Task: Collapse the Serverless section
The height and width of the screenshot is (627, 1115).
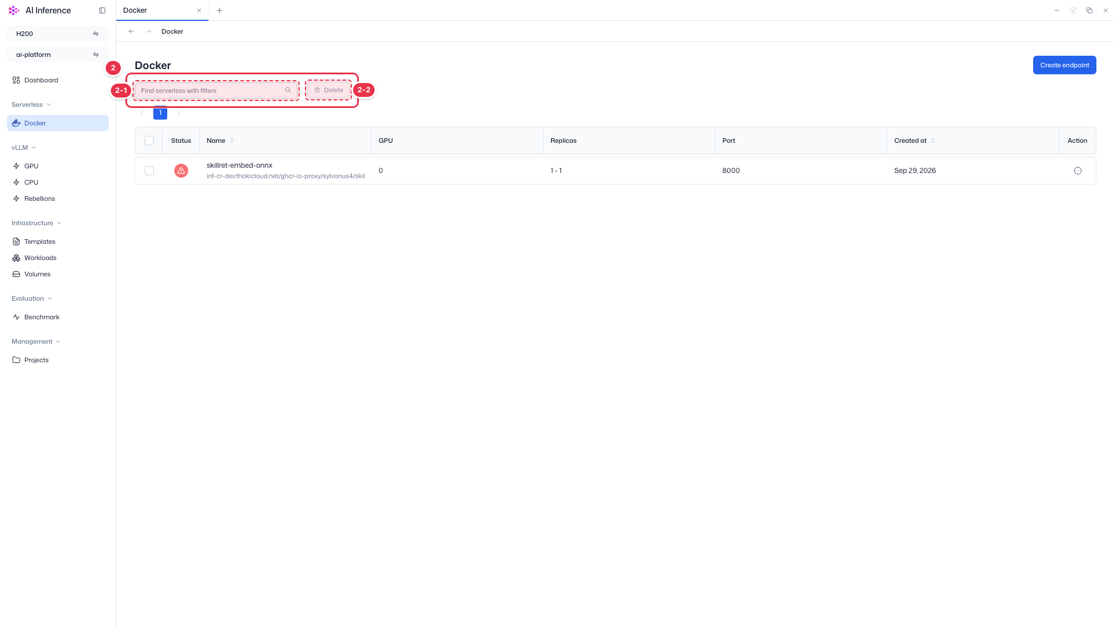Action: [x=31, y=105]
